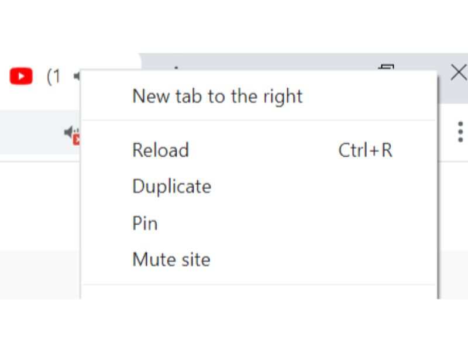Duplicate the current tab
This screenshot has height=351, width=468.
pyautogui.click(x=172, y=186)
